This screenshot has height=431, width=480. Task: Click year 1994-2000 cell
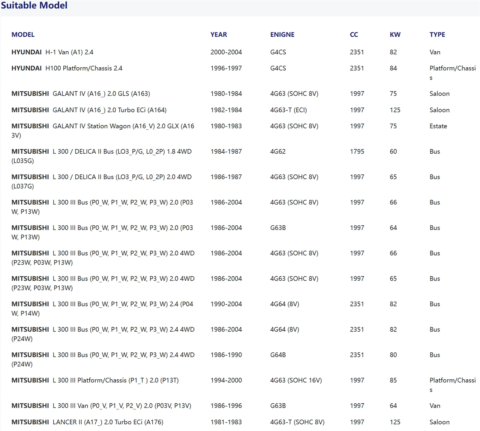pos(226,380)
